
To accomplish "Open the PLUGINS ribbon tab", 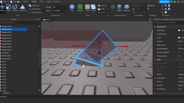I will point(57,2).
